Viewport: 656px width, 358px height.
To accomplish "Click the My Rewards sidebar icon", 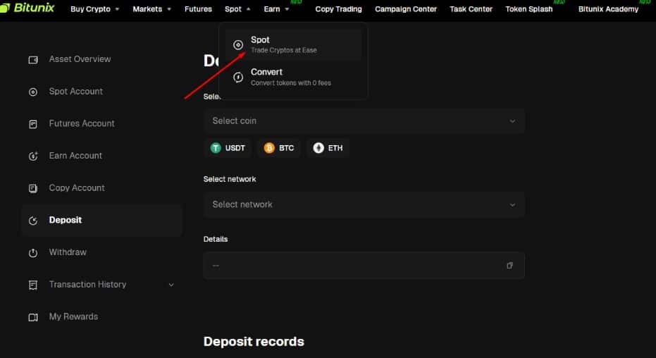I will [33, 317].
